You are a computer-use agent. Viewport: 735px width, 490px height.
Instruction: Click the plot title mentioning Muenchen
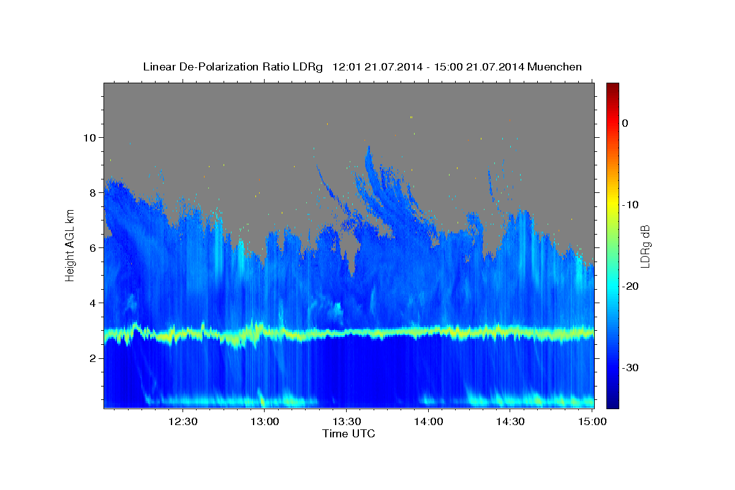(x=362, y=67)
